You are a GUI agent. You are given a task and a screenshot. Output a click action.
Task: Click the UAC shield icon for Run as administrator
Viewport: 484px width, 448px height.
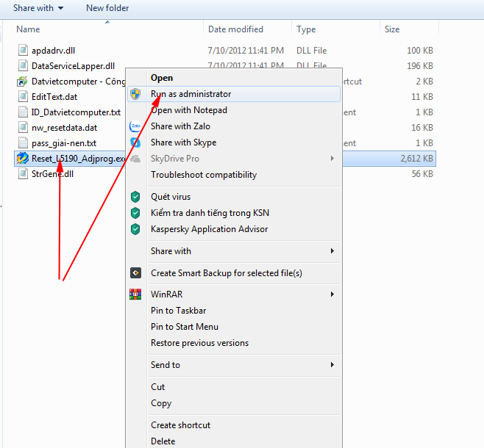coord(135,94)
